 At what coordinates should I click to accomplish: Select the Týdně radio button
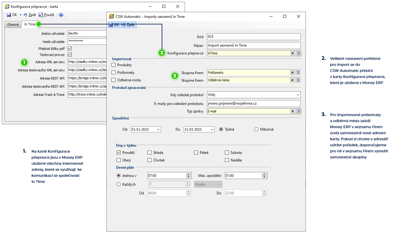tap(221, 129)
